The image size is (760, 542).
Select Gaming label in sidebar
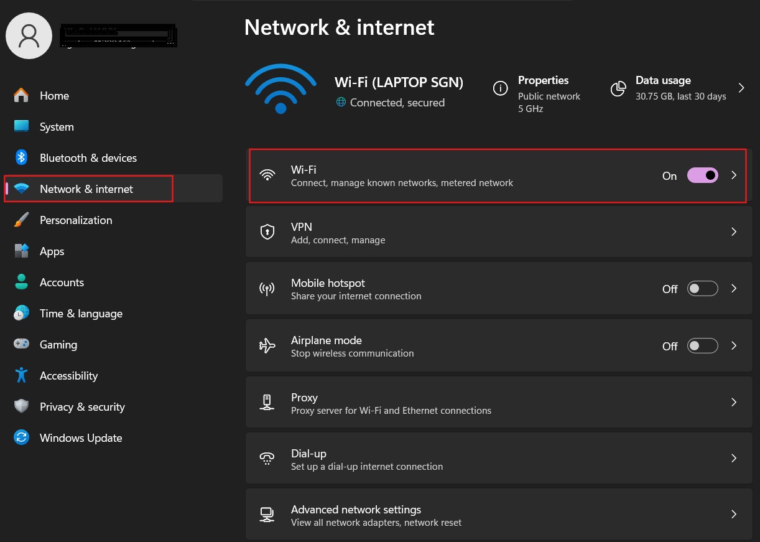point(58,345)
